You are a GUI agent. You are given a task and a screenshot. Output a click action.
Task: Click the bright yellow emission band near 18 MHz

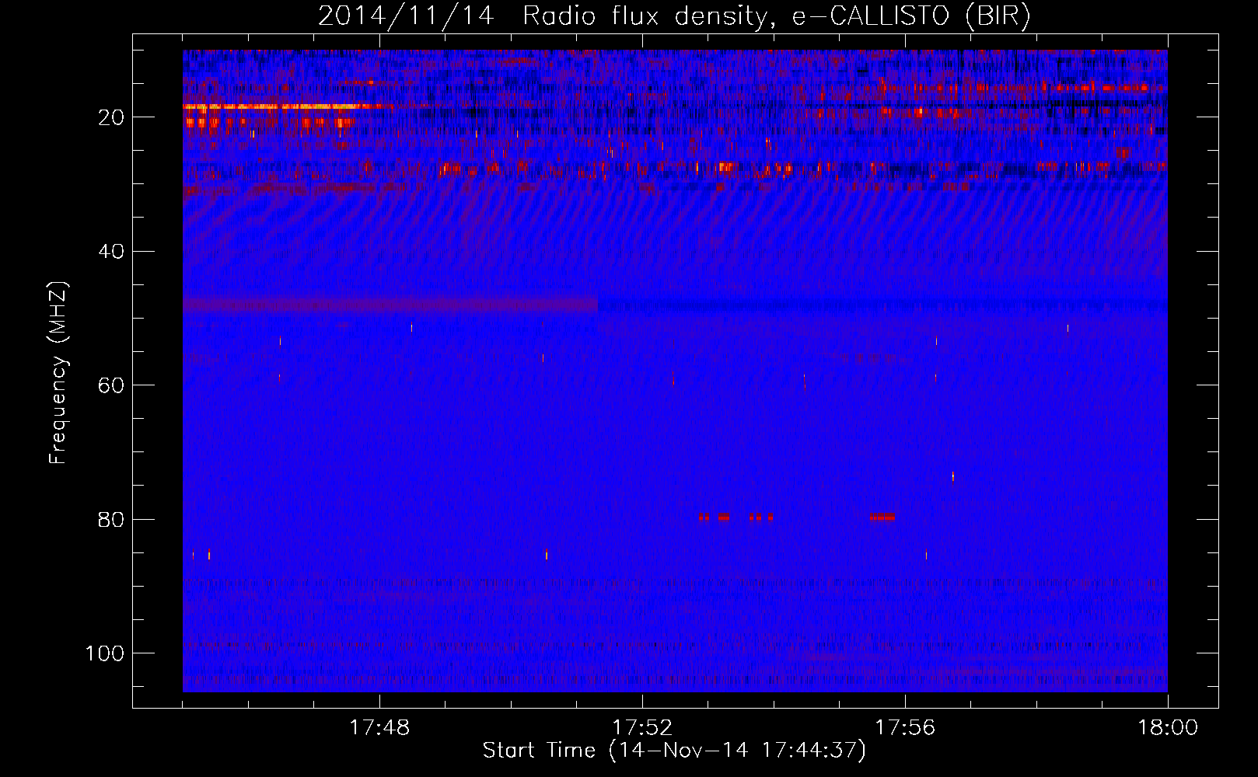[272, 106]
